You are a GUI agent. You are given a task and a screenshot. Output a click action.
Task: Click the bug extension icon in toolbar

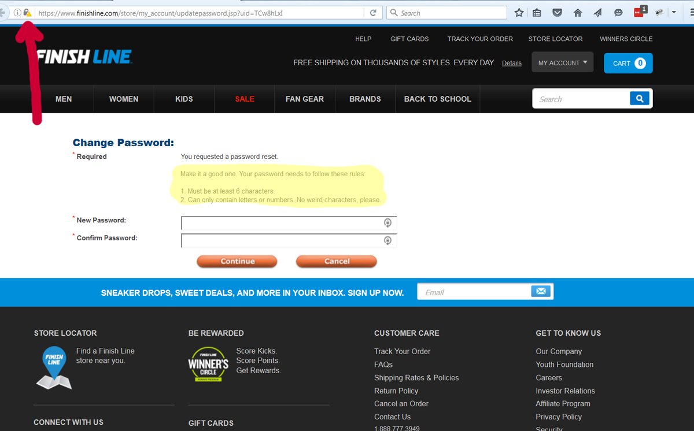click(659, 13)
